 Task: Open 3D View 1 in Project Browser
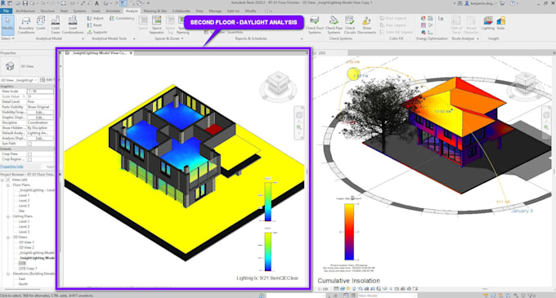coord(26,242)
